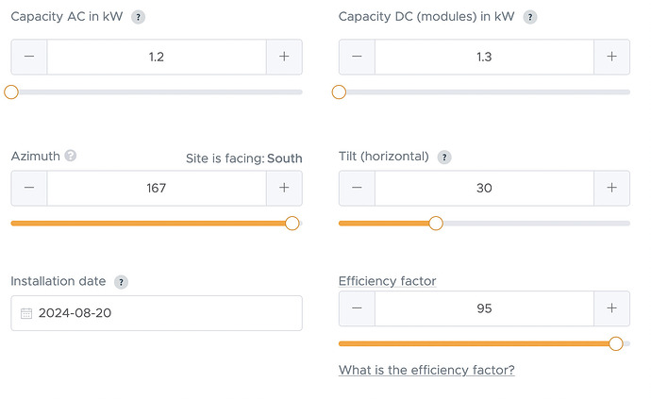The width and height of the screenshot is (651, 399).
Task: Increase Capacity DC with plus button
Action: pyautogui.click(x=611, y=57)
